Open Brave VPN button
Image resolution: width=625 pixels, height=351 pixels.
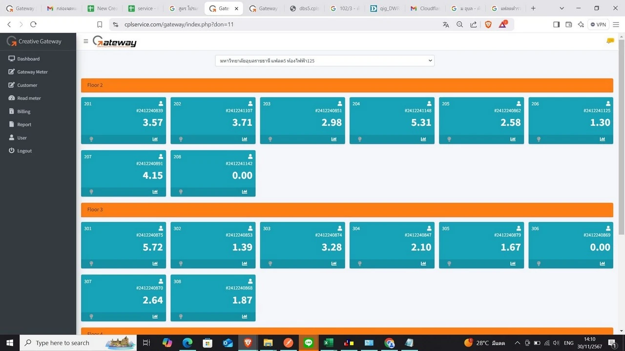point(598,24)
